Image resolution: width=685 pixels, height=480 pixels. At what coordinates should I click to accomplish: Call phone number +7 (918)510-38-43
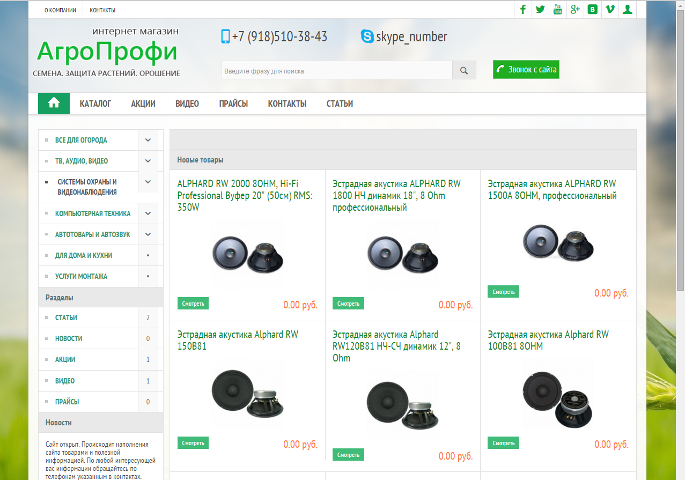(279, 36)
